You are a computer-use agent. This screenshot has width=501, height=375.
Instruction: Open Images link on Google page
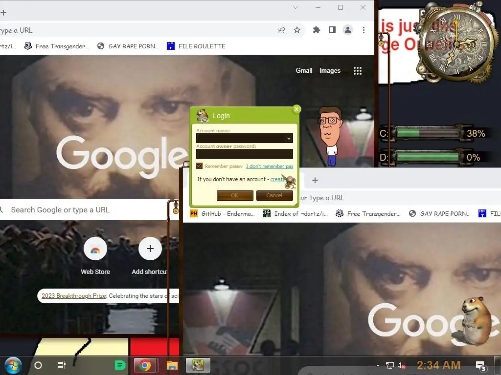pyautogui.click(x=330, y=70)
